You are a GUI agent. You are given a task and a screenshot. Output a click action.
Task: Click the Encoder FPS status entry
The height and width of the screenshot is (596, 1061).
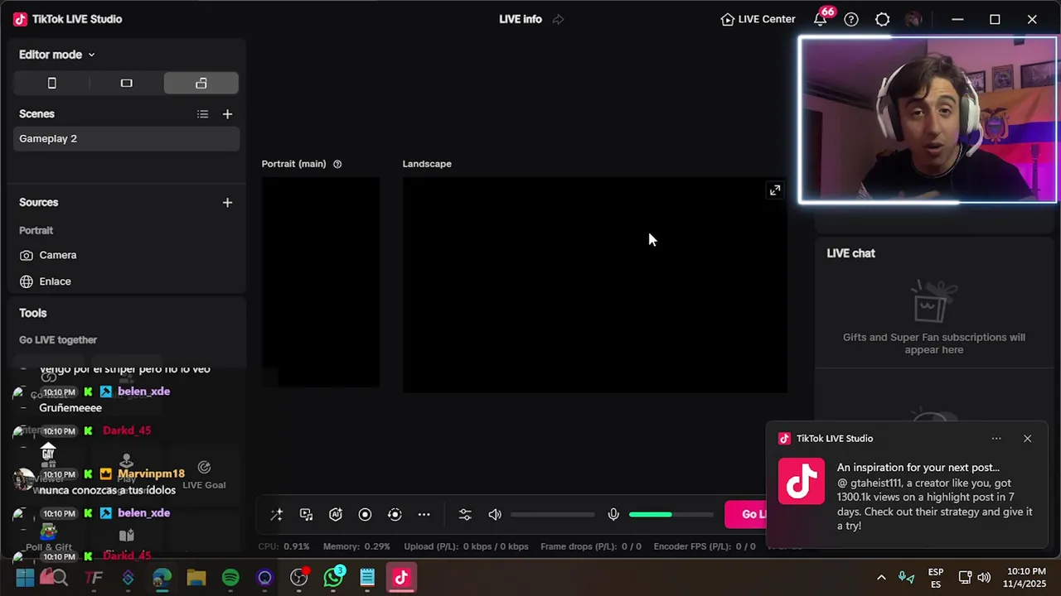705,546
